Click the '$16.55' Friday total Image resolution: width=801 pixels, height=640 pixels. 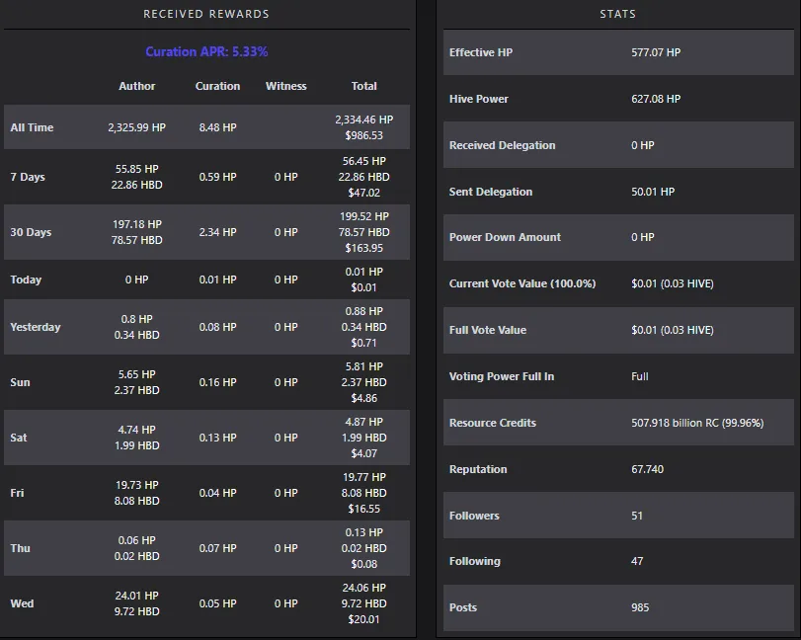pos(363,509)
